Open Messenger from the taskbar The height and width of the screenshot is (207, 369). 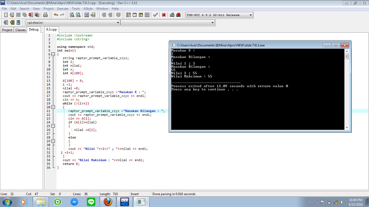tap(74, 202)
